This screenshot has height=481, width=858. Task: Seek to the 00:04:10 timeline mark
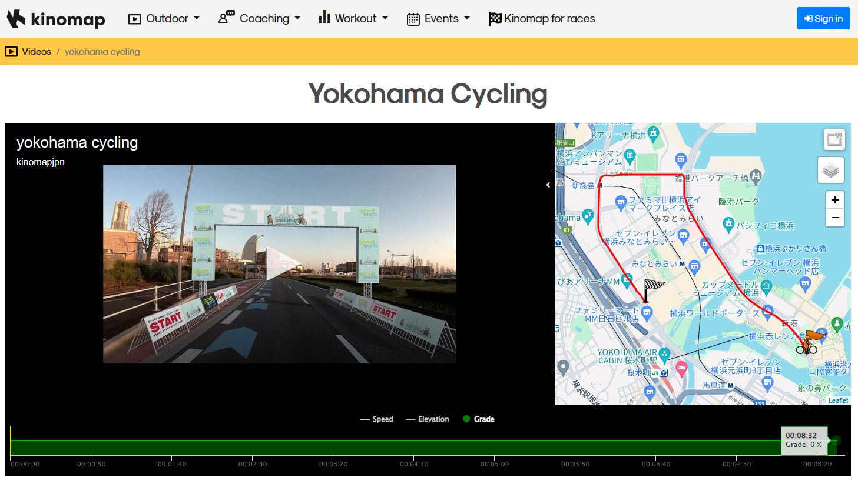point(414,464)
